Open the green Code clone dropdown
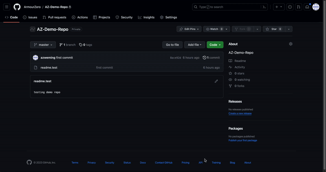This screenshot has width=326, height=172. (x=215, y=45)
